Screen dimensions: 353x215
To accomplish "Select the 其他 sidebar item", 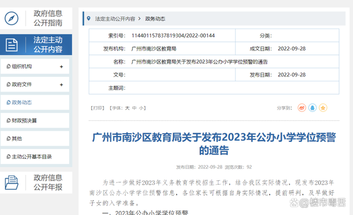I will click(35, 139).
